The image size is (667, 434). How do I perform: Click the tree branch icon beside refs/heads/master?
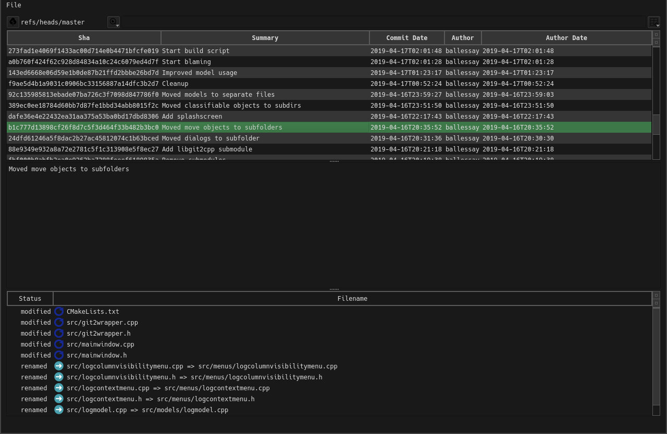[x=13, y=22]
